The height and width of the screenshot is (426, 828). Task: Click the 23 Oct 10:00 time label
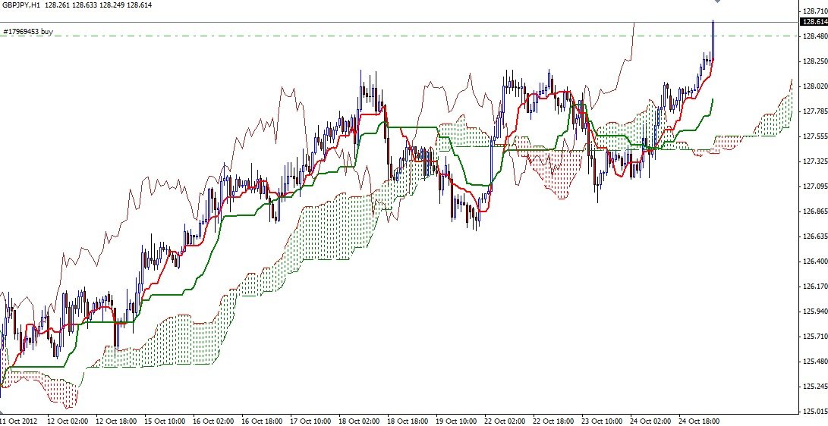point(603,421)
